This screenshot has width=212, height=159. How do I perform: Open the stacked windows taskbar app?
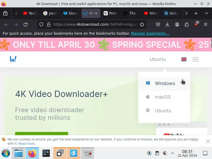click(60, 153)
